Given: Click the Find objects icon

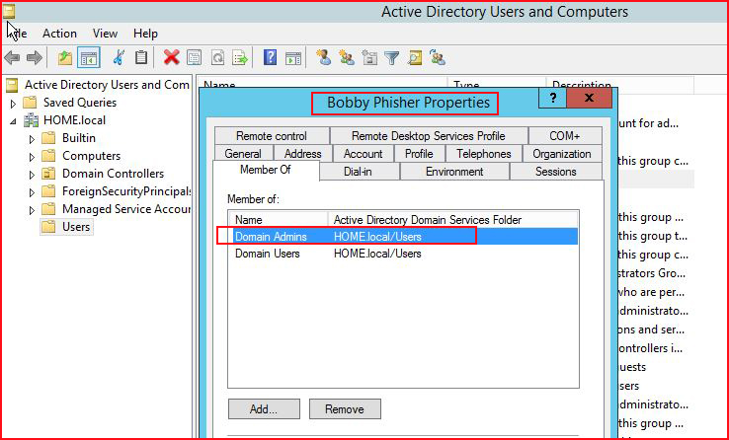Looking at the screenshot, I should pos(414,58).
